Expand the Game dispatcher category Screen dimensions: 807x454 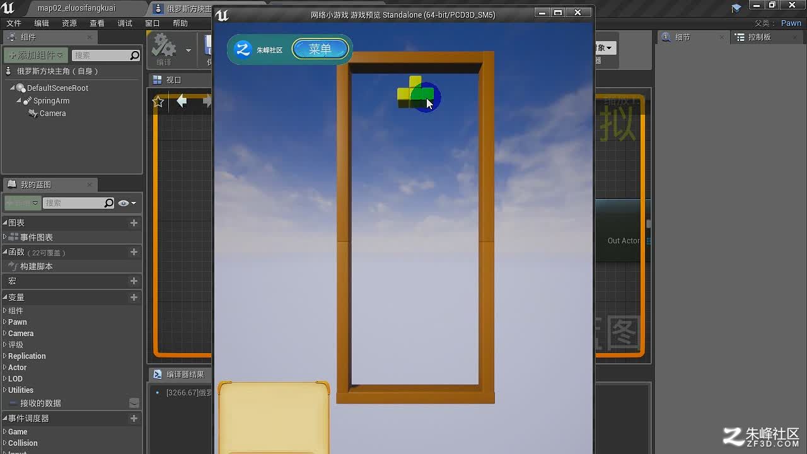coord(5,431)
